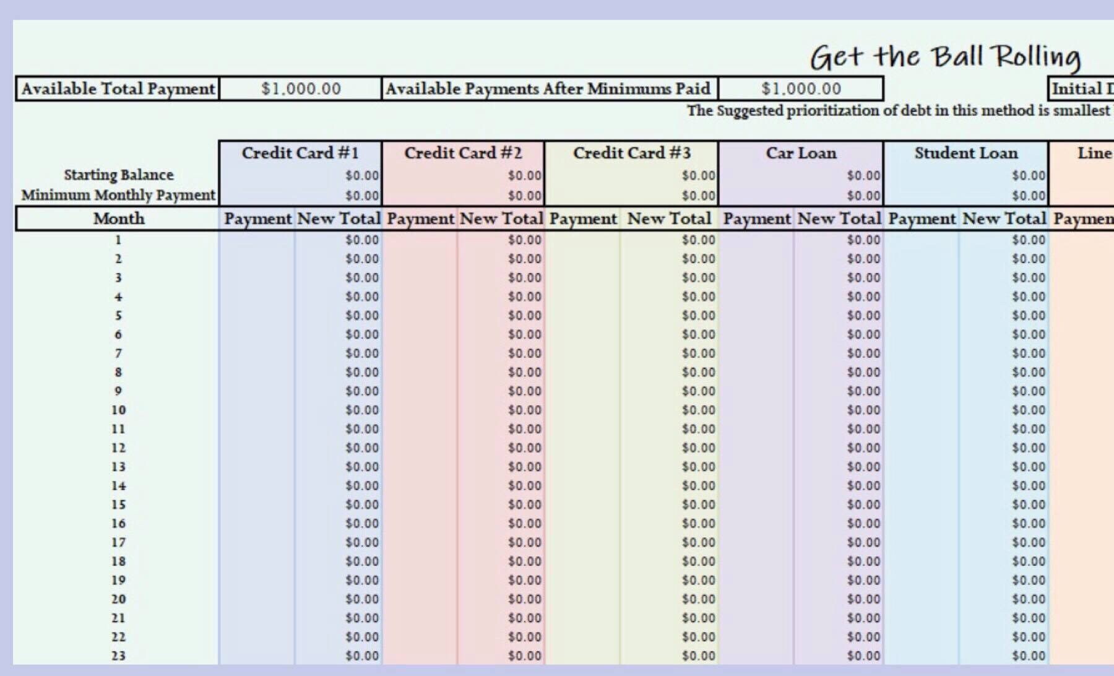Select the Credit Card #2 header cell

point(463,152)
